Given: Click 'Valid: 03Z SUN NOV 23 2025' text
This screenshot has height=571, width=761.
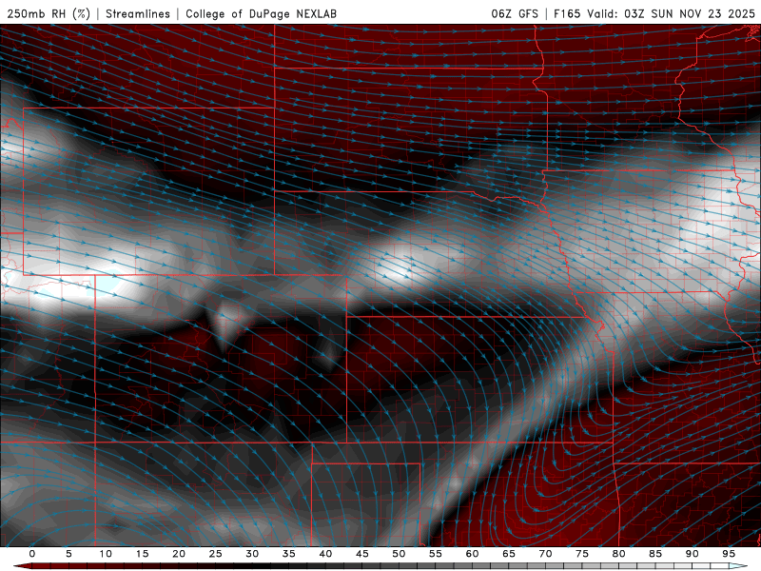Looking at the screenshot, I should 672,13.
